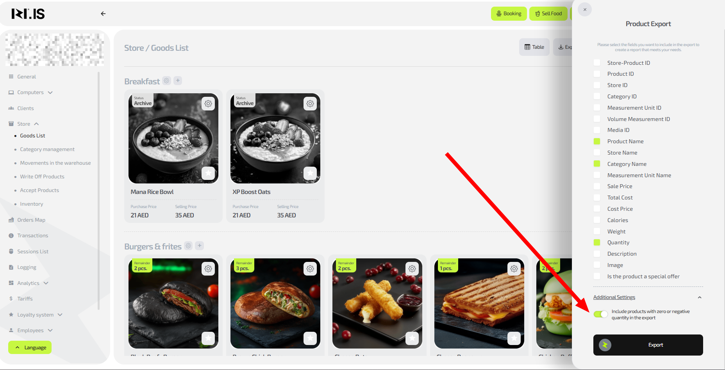Toggle include zero or negative quantity products

click(x=601, y=314)
